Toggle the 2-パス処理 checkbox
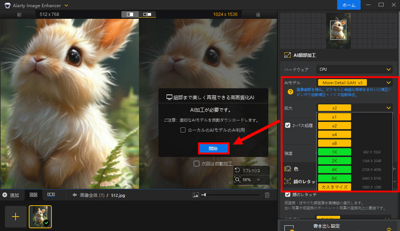 288,125
